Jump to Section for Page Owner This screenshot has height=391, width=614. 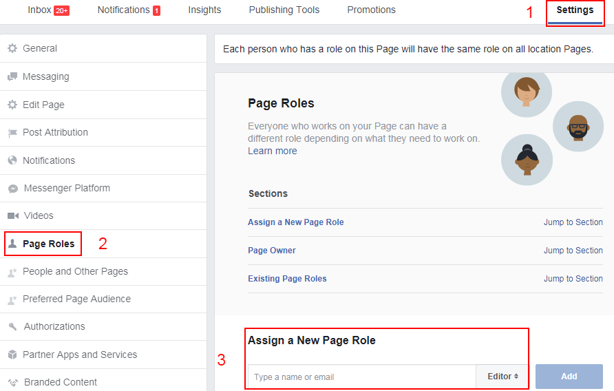pos(573,251)
